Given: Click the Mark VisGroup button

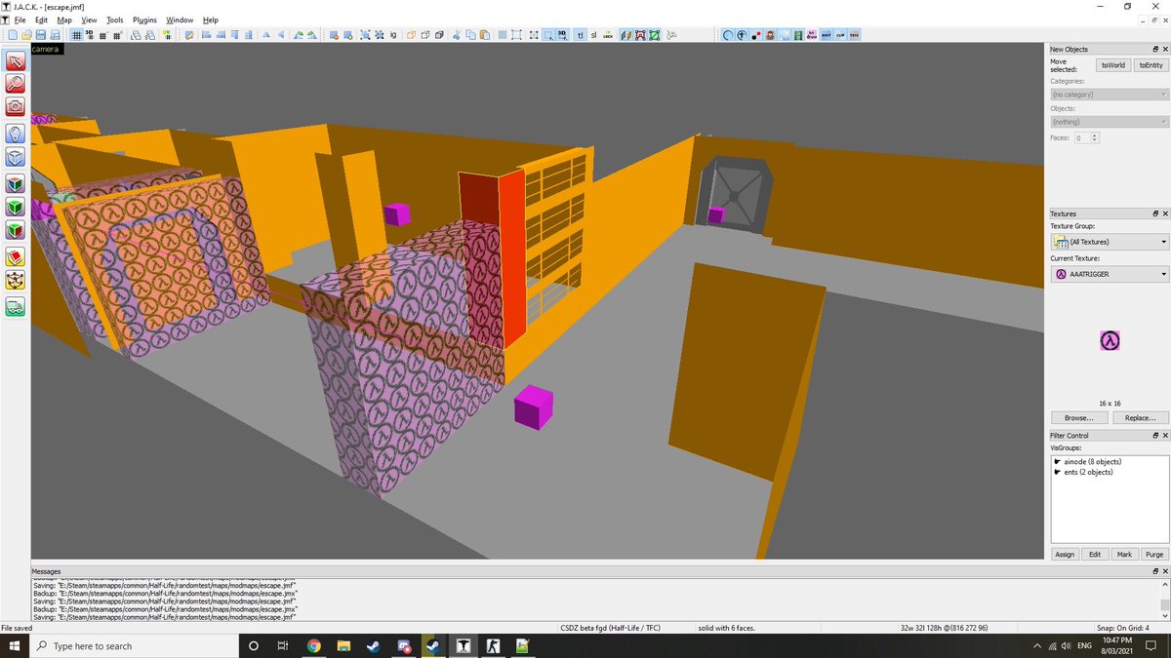Looking at the screenshot, I should tap(1124, 554).
